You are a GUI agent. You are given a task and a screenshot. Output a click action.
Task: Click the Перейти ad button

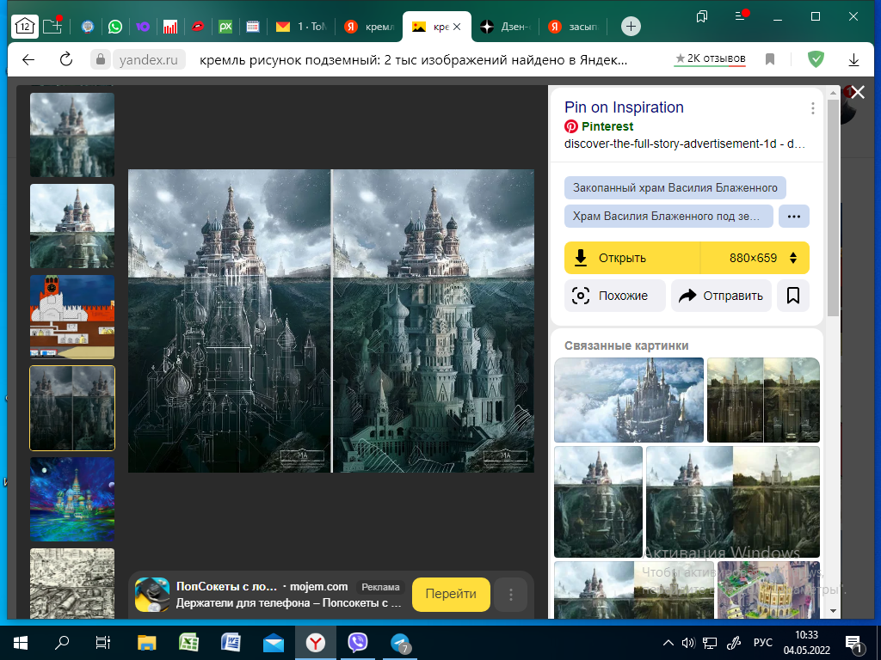[x=451, y=595]
